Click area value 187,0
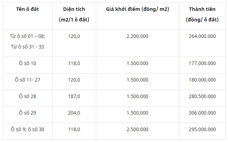This screenshot has height=142, width=228. (x=74, y=96)
